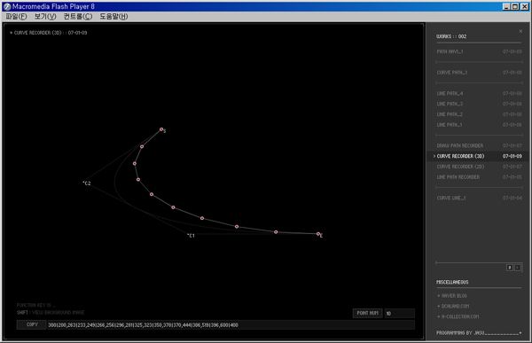Click the curve end point marker E
Viewport: 532px width, 343px height.
(x=318, y=234)
